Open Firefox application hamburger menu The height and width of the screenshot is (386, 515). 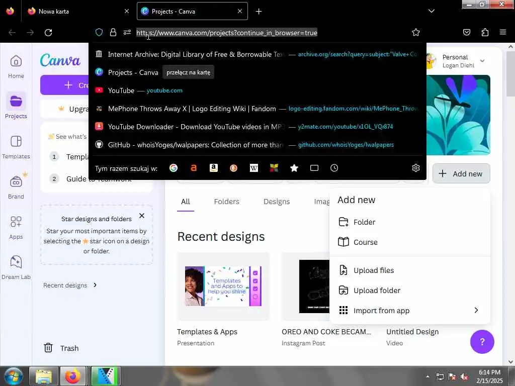point(502,32)
